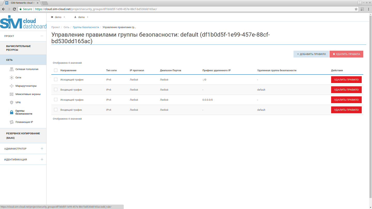Bookmark page with the star icon
This screenshot has height=209, width=372.
coord(356,9)
